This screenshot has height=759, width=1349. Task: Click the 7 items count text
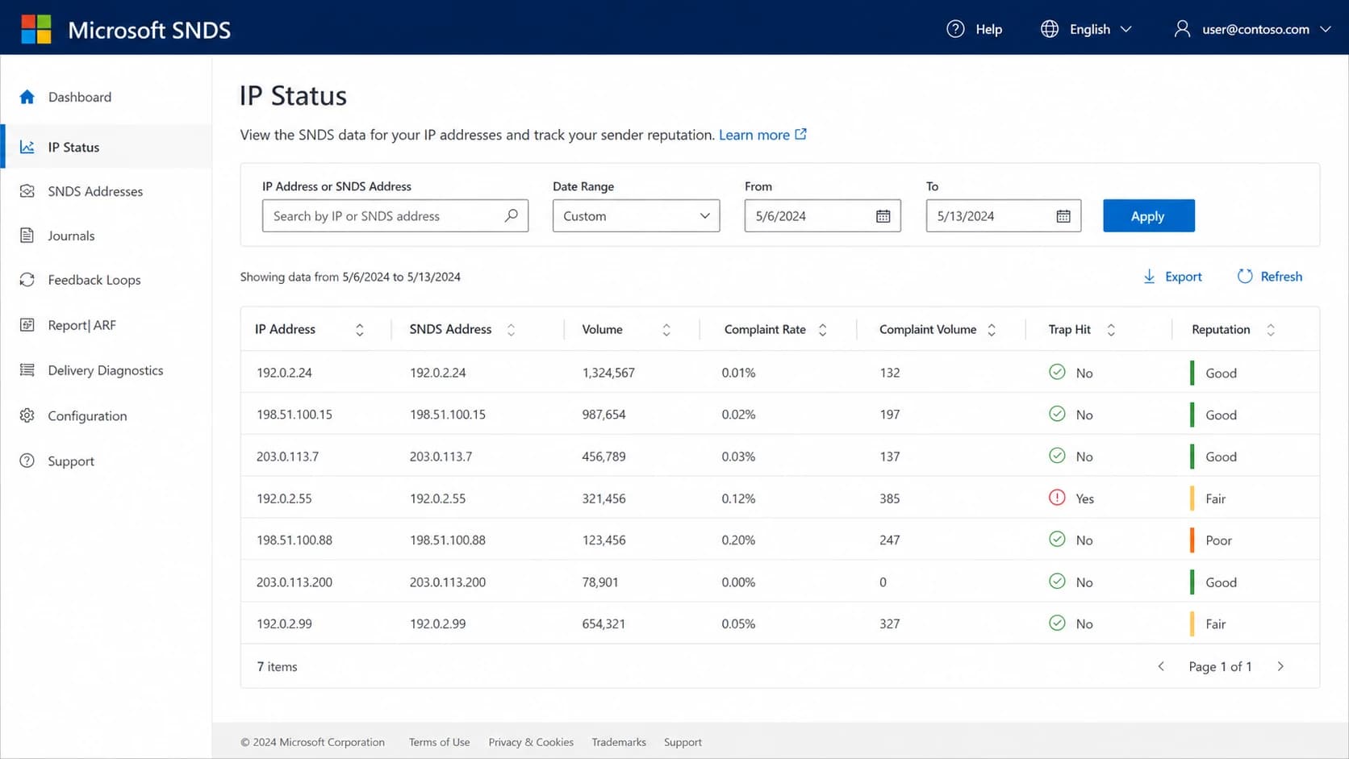click(277, 667)
